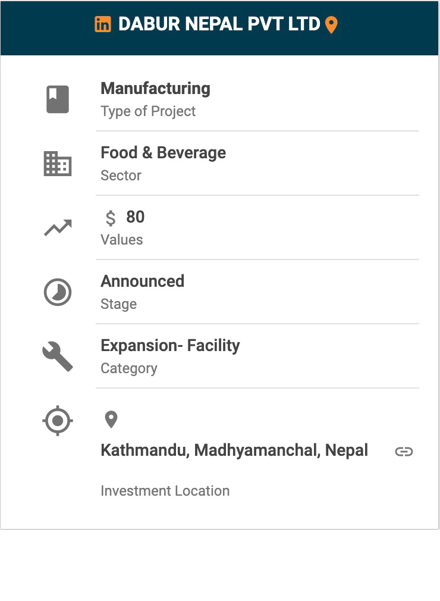Click the Investment Location label

click(x=165, y=490)
